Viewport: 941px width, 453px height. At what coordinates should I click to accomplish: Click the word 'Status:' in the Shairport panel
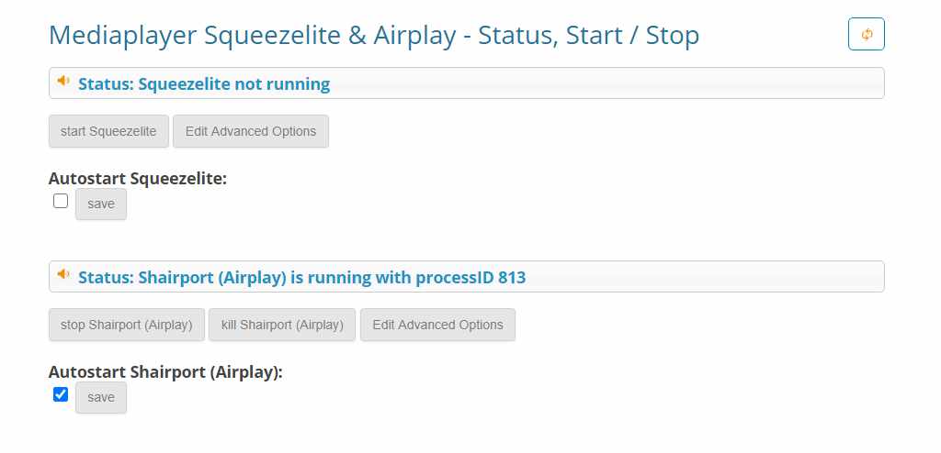pos(106,278)
